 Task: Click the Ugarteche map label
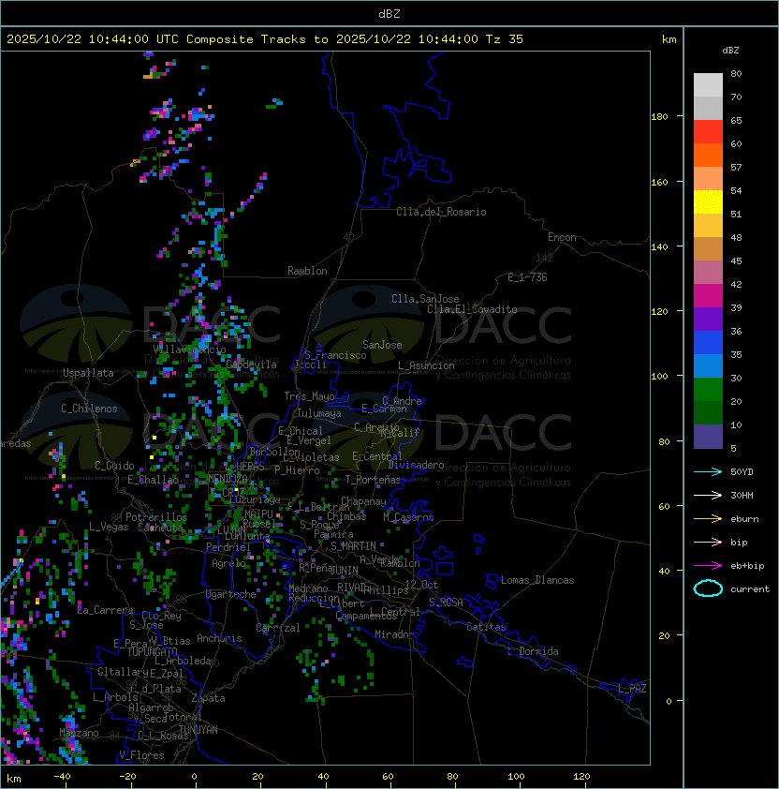coord(231,594)
